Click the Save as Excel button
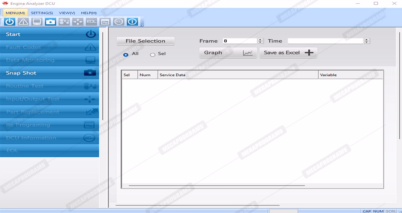Screen dimensions: 402x213 point(288,53)
